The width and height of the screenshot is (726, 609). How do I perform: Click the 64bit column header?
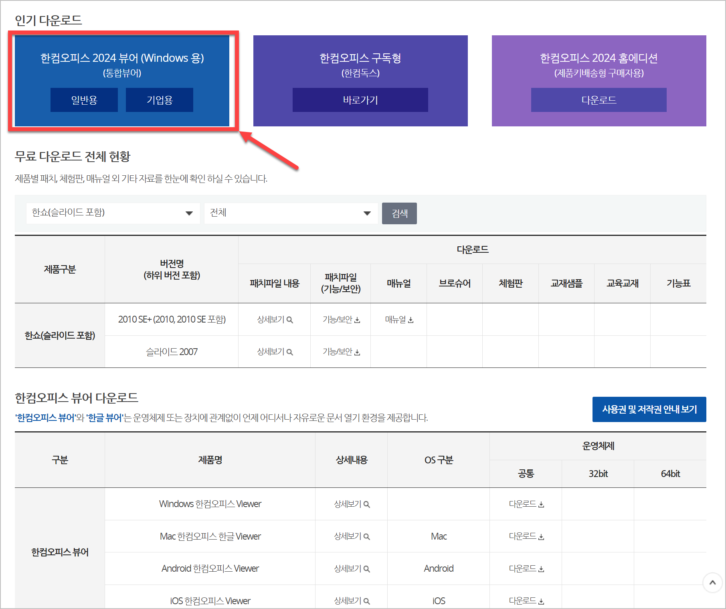pyautogui.click(x=670, y=474)
